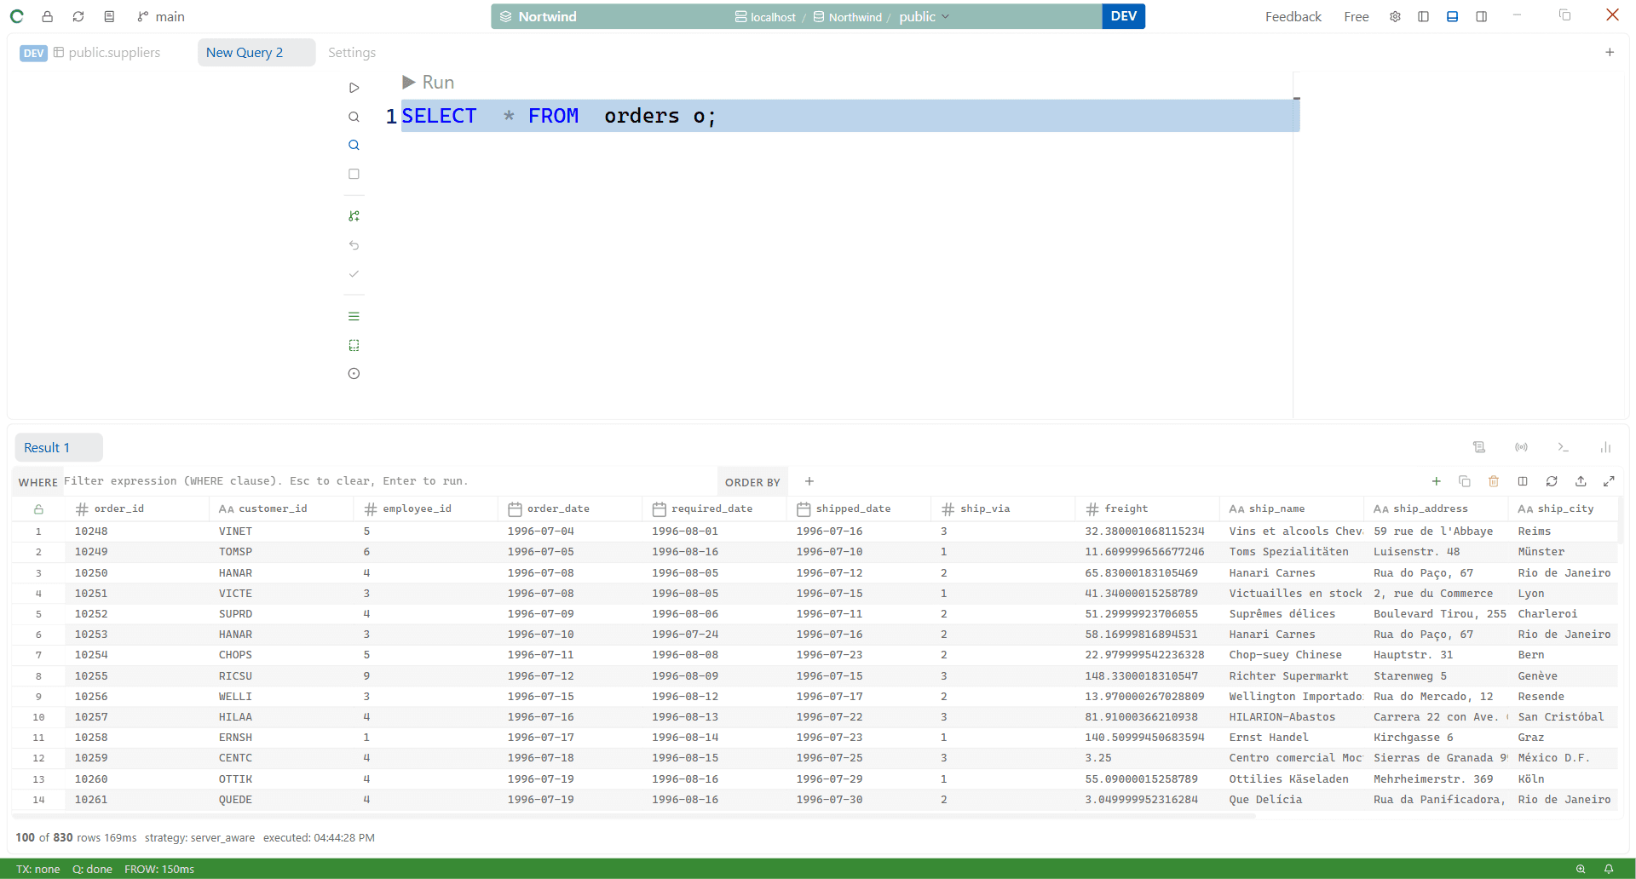1636x879 pixels.
Task: Click the checkmark commit icon in editor sidebar
Action: [354, 274]
